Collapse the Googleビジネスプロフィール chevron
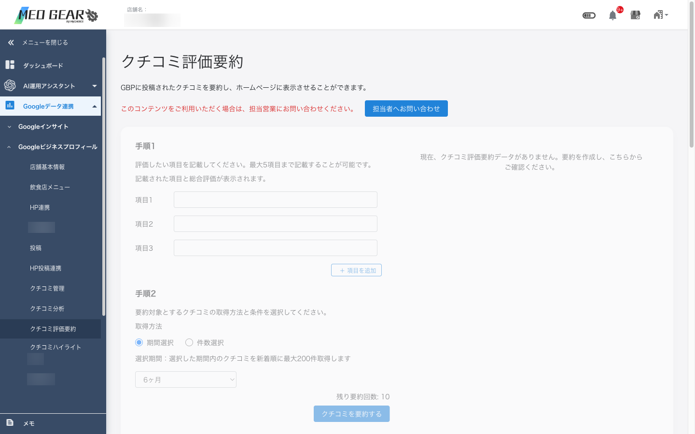This screenshot has height=434, width=695. coord(9,147)
